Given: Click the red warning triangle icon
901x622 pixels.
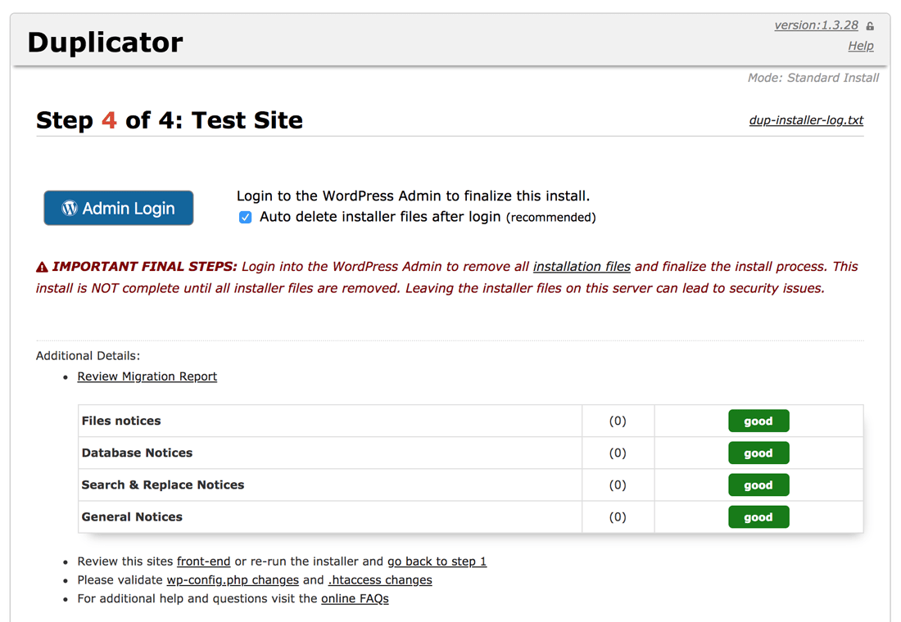Looking at the screenshot, I should pos(42,267).
